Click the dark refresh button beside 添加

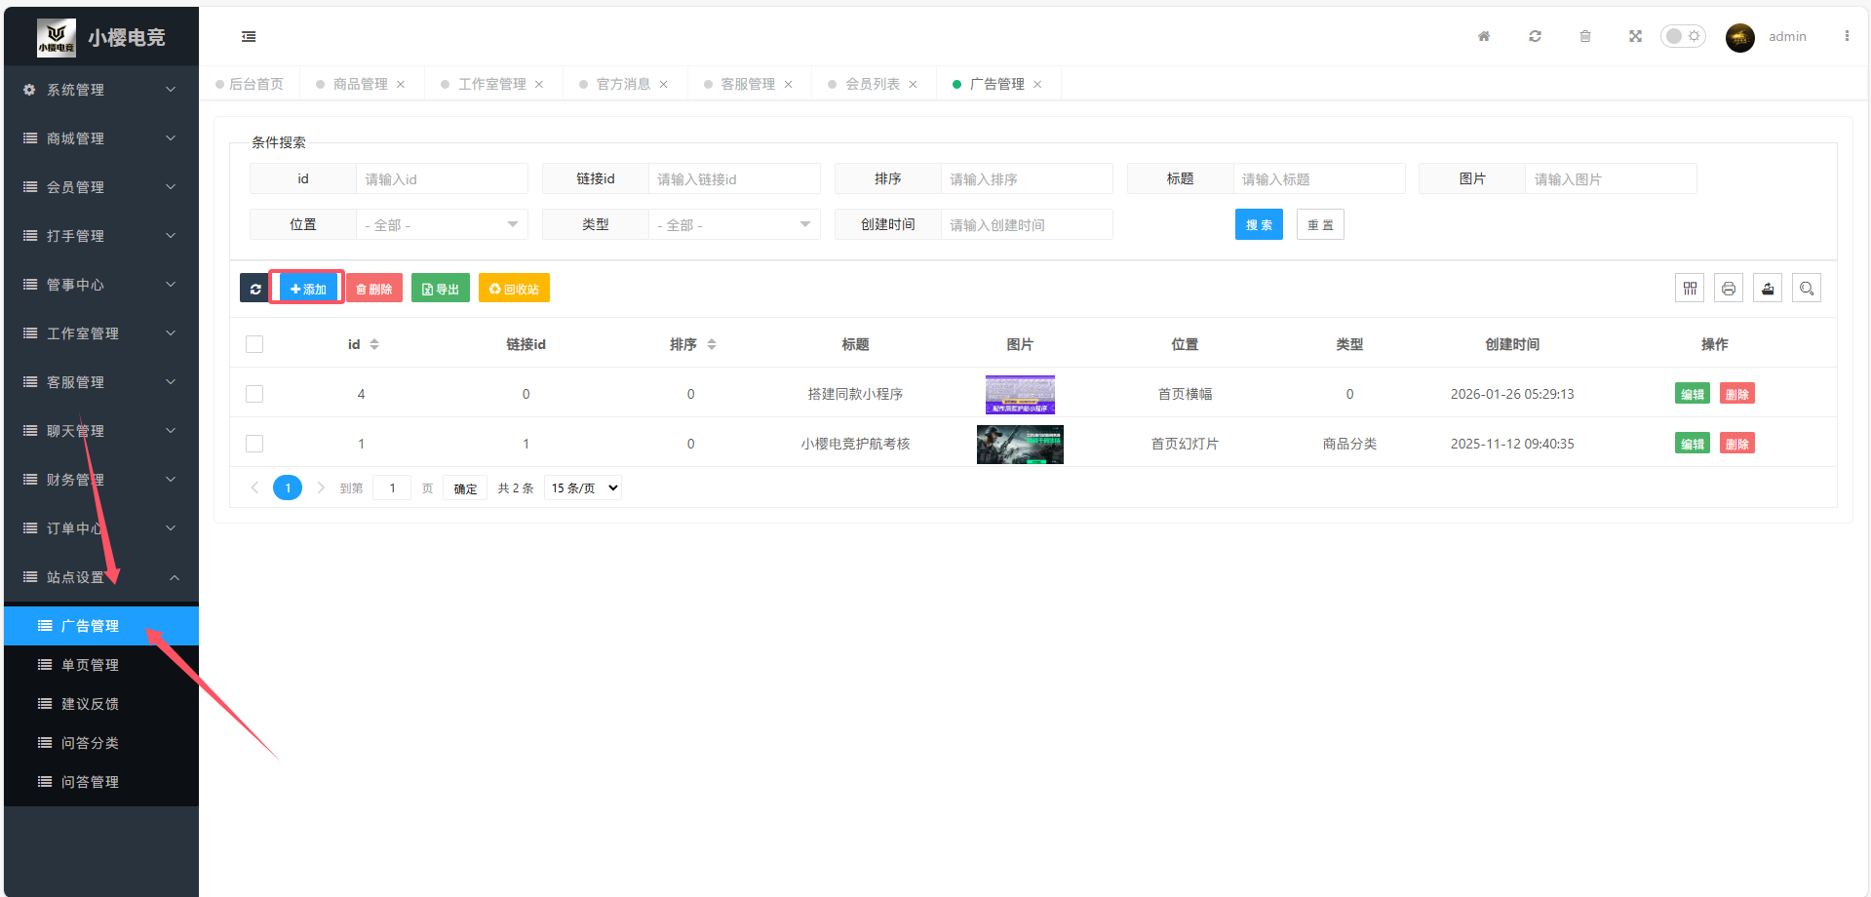(x=254, y=289)
